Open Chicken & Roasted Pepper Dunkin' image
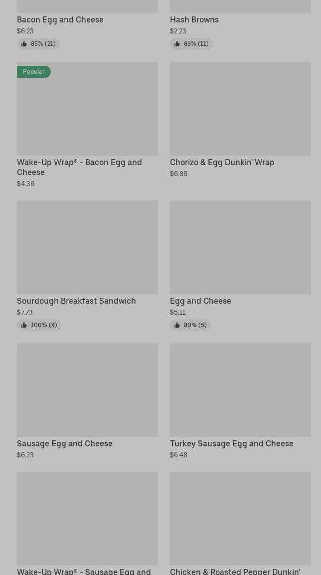The width and height of the screenshot is (321, 575). [x=240, y=519]
